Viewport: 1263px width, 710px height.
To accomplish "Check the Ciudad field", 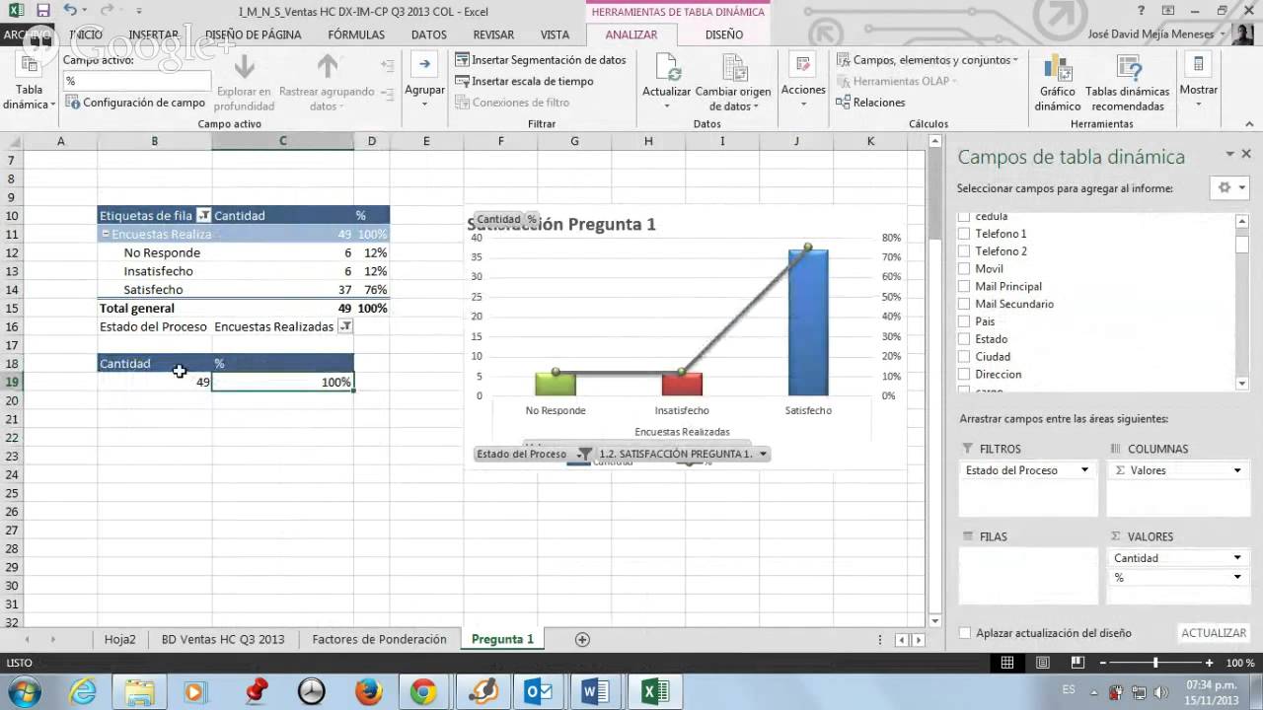I will [x=966, y=357].
